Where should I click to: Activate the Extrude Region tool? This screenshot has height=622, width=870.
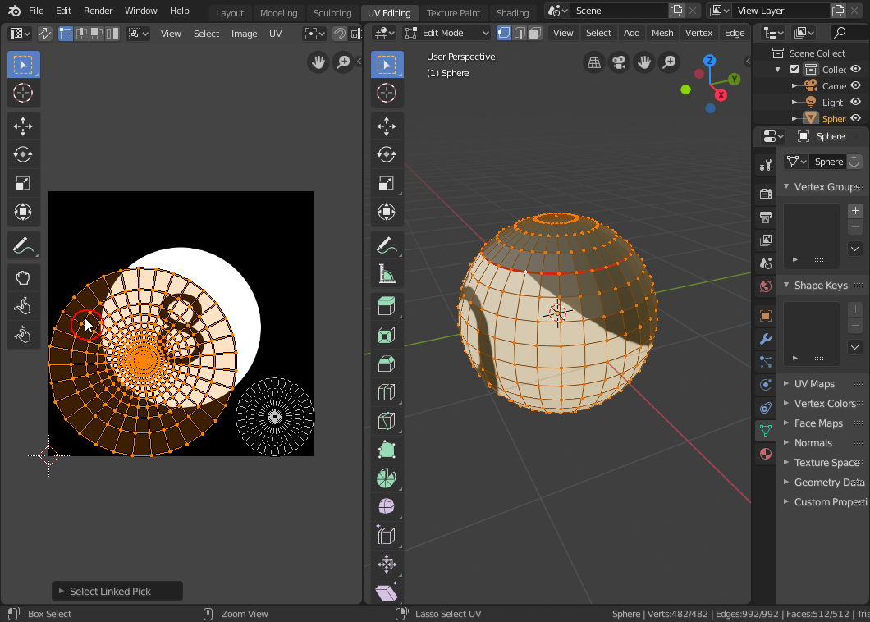click(x=387, y=306)
